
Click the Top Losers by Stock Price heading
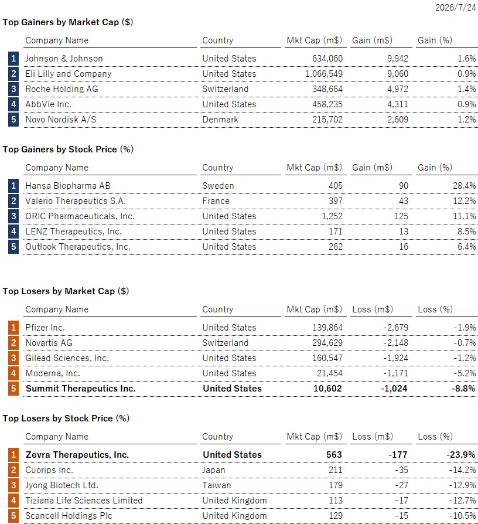point(66,418)
